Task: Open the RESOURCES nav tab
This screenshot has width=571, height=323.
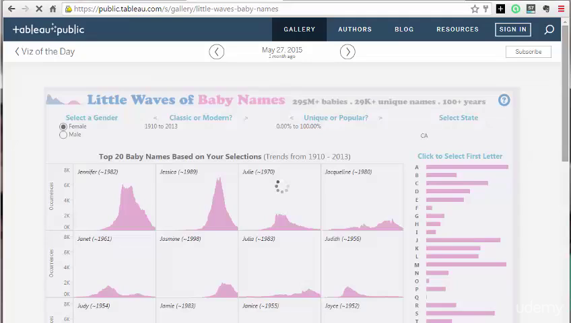Action: tap(458, 30)
